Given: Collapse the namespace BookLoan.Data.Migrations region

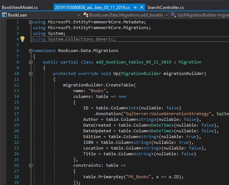Looking at the screenshot, I should coord(31,51).
